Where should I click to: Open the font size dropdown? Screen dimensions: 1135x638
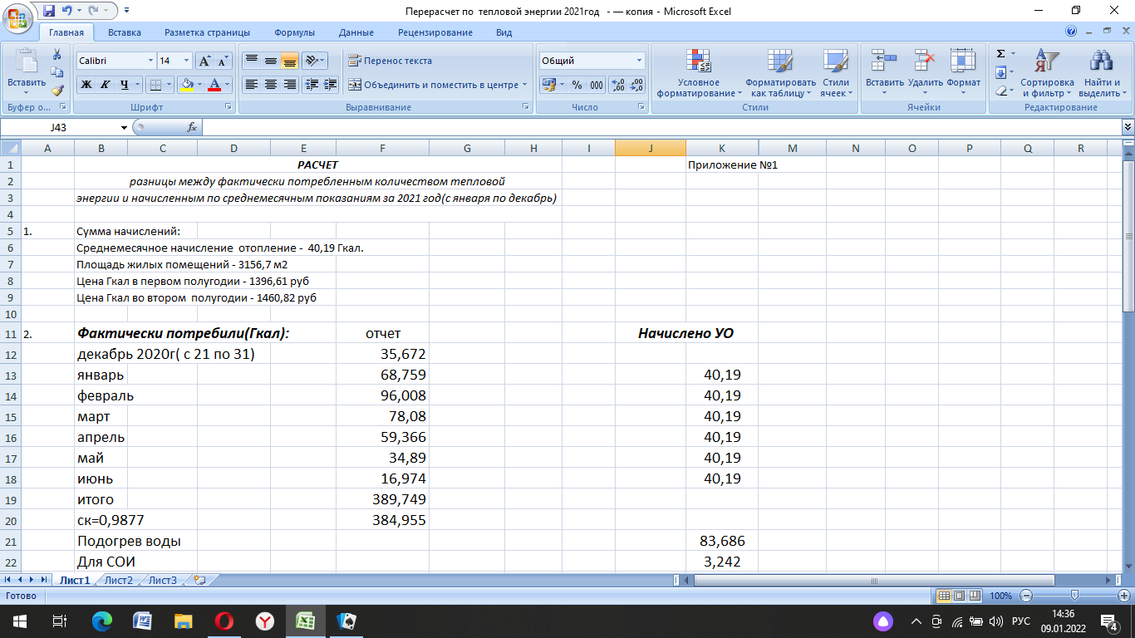(185, 61)
